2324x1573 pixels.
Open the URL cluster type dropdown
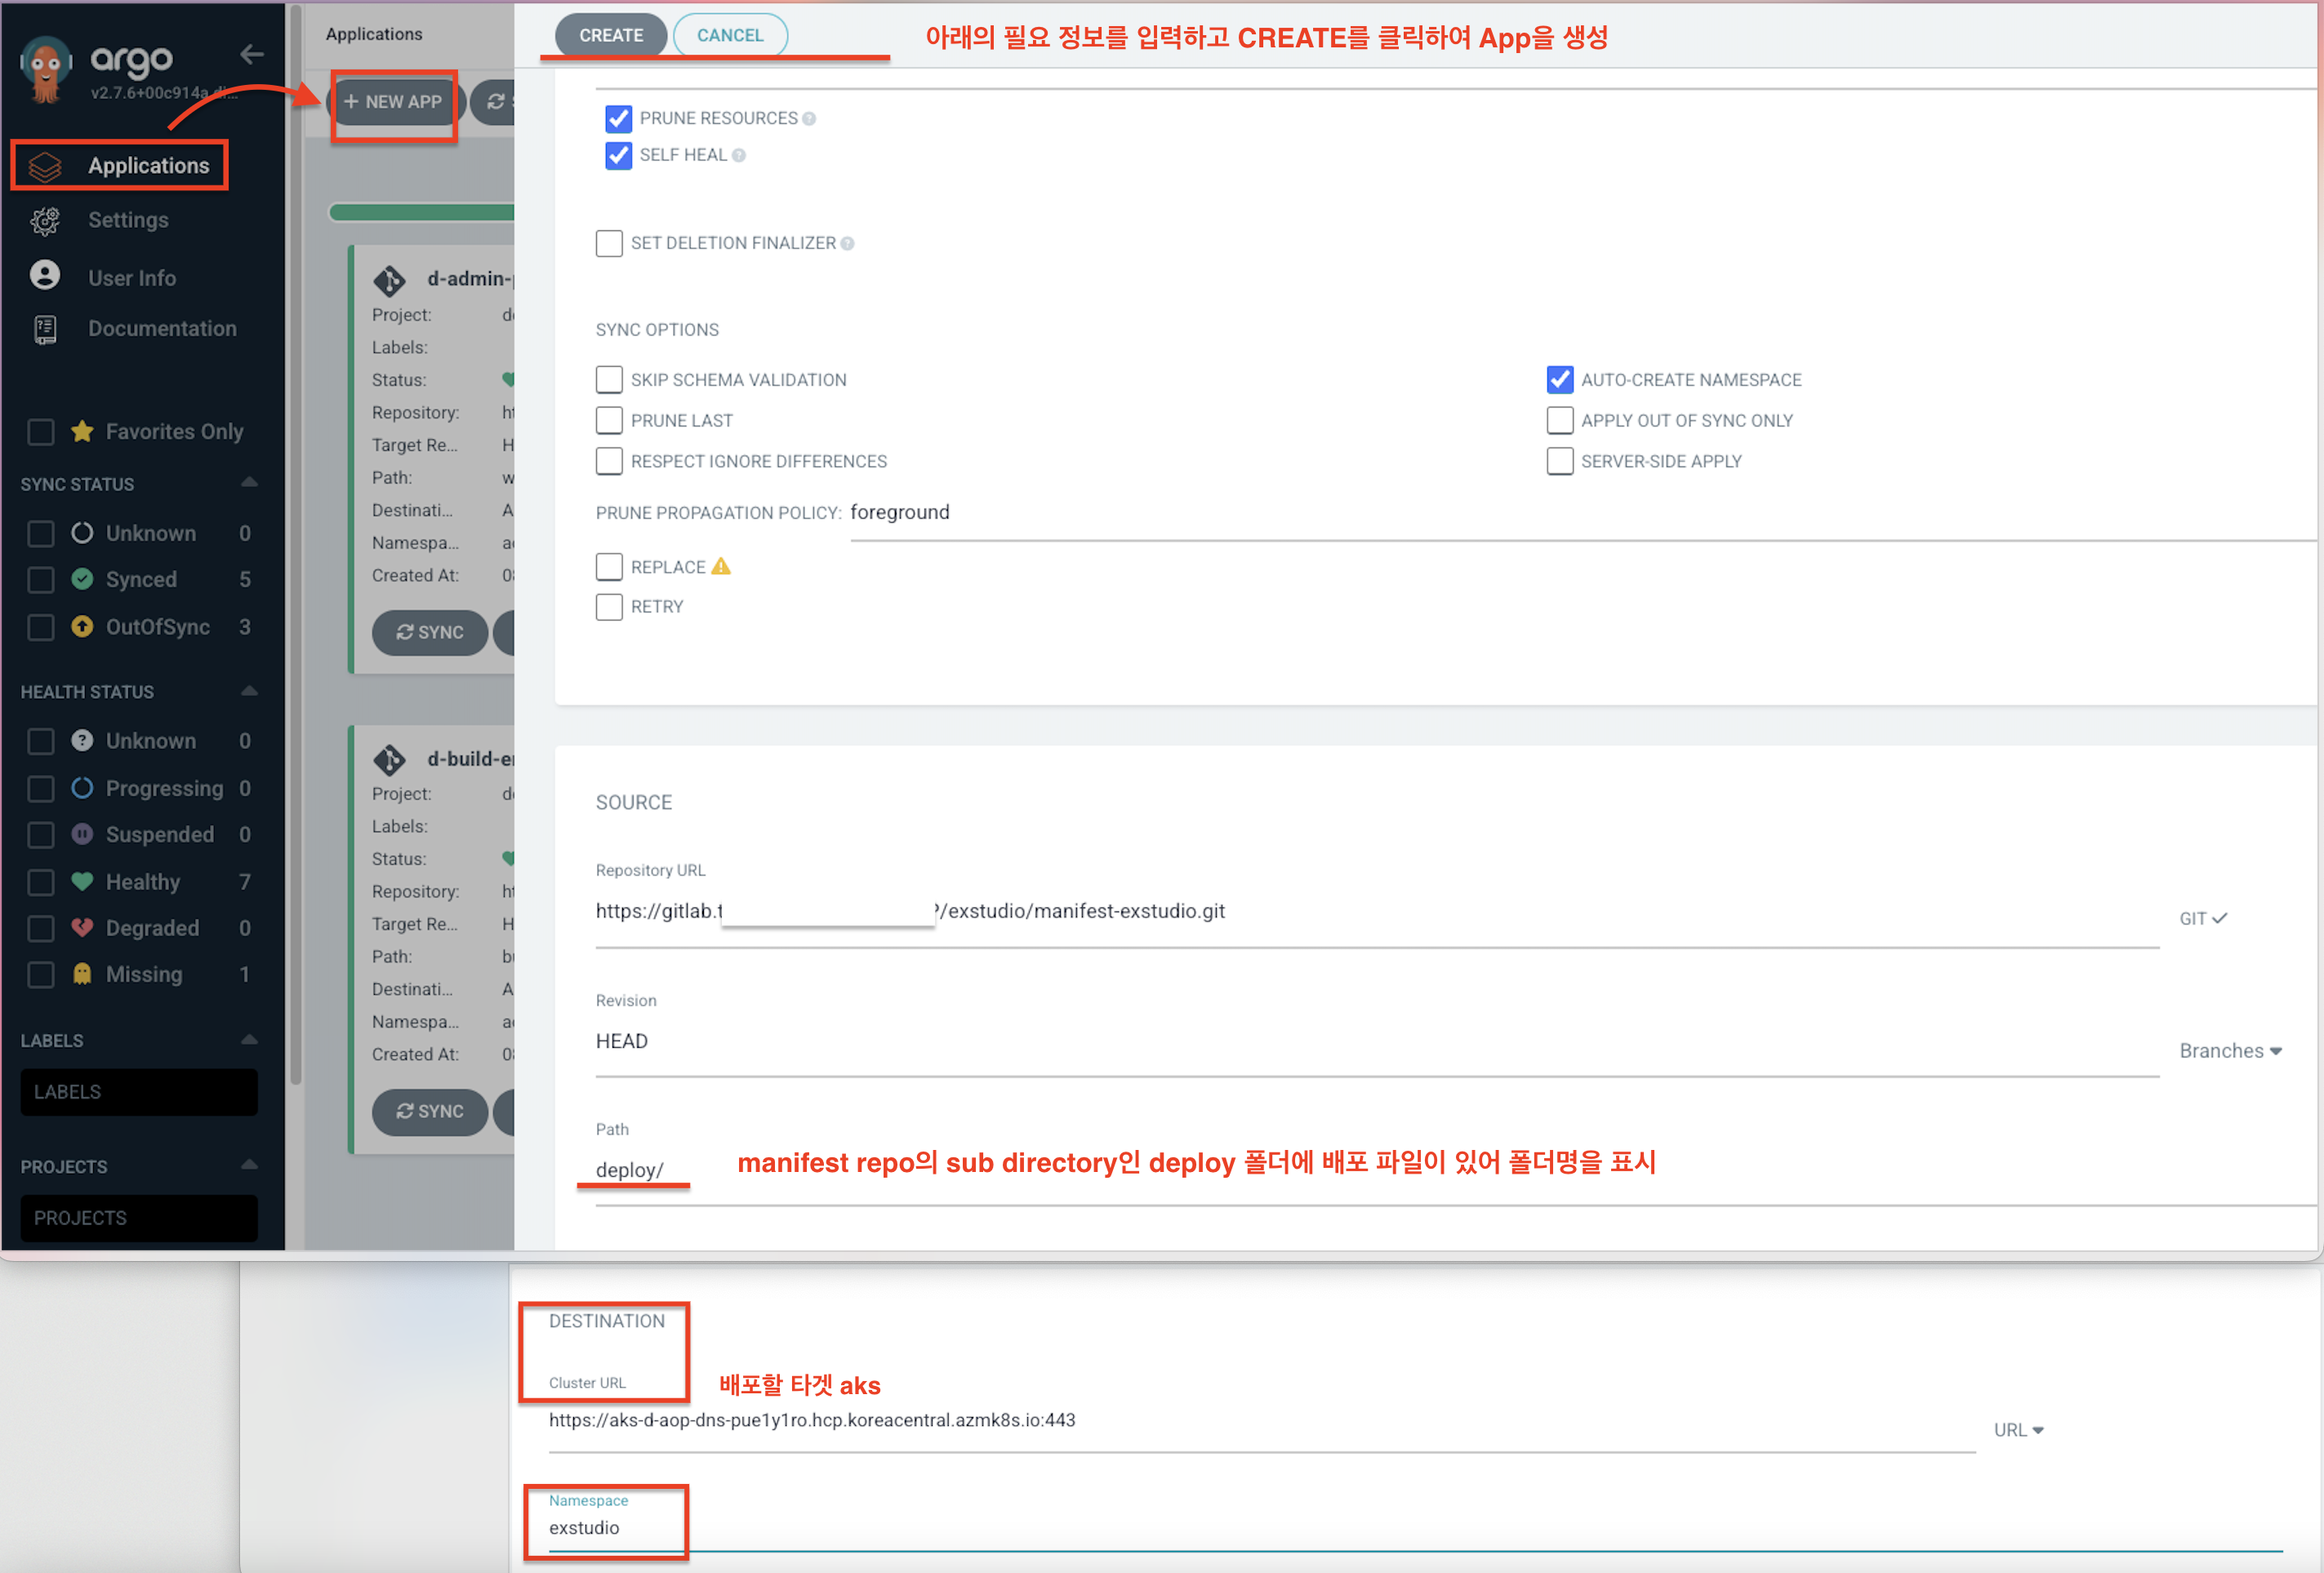coord(2018,1430)
